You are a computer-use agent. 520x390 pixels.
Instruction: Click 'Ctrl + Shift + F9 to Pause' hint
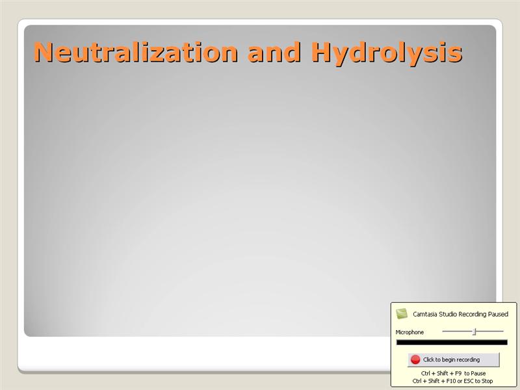coord(453,373)
